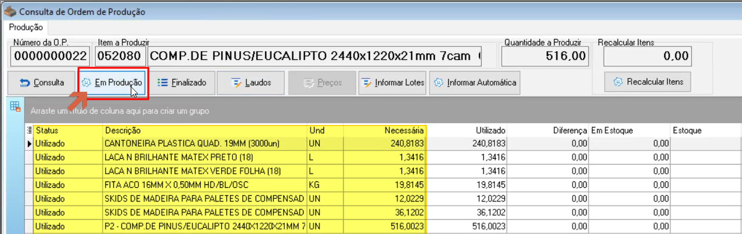Click Necessária value 12,0229
The image size is (742, 234).
pos(409,198)
